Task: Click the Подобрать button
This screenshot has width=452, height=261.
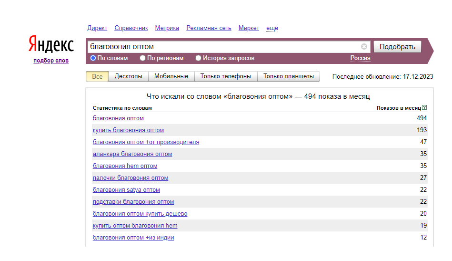Action: click(397, 47)
